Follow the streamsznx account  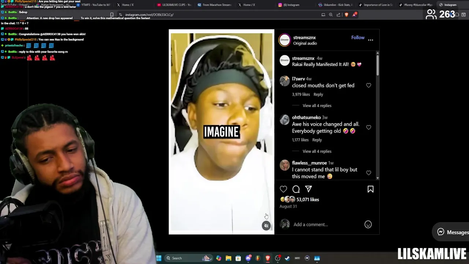[358, 37]
